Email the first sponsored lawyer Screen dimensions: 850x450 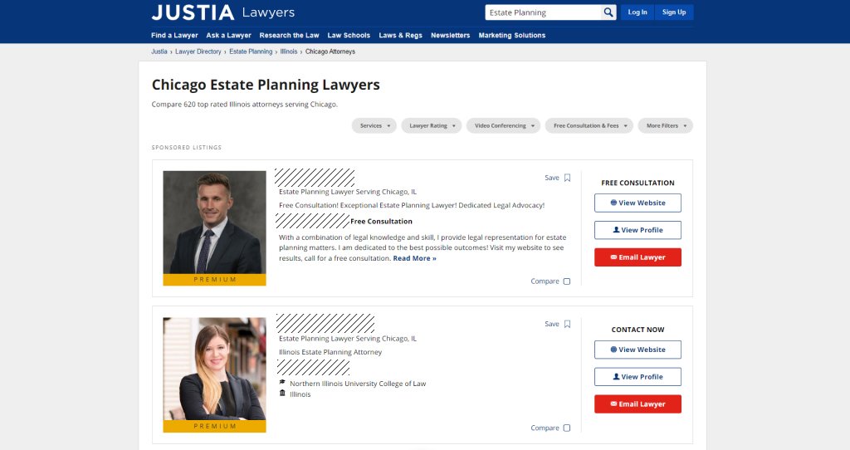(x=637, y=257)
